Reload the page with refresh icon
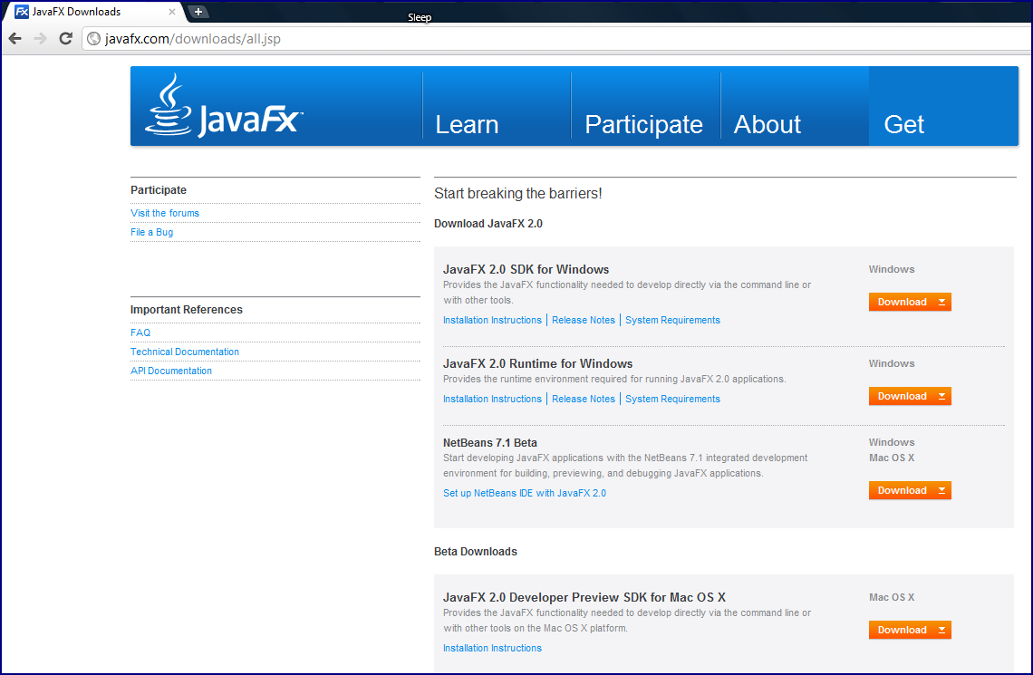 65,39
